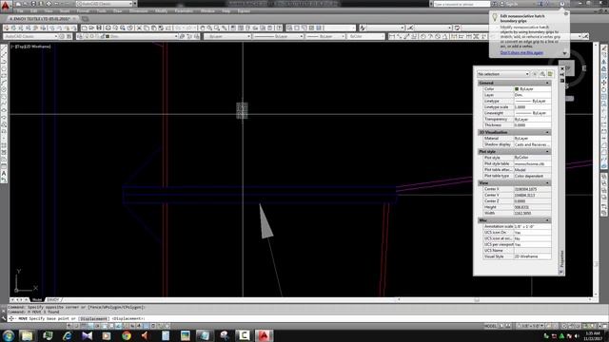This screenshot has width=609, height=342.
Task: Open the layer dropdown showing Dim.
Action: point(142,36)
